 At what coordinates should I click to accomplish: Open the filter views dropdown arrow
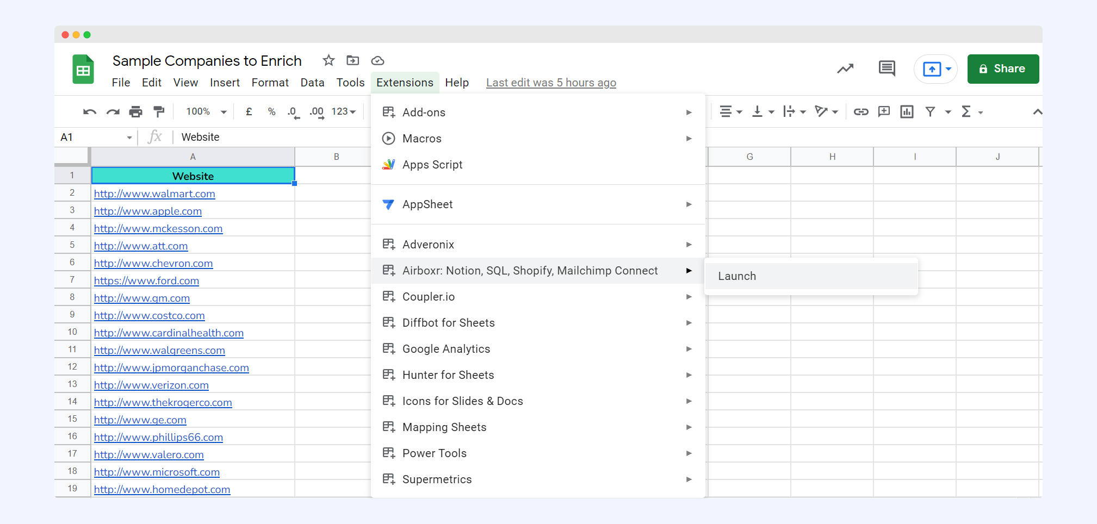(x=948, y=112)
